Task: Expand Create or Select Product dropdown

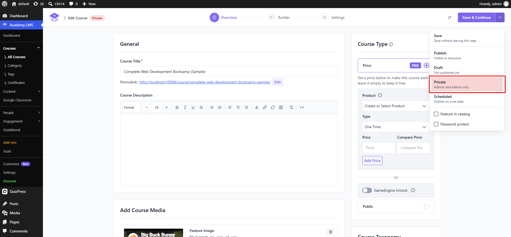Action: click(396, 106)
